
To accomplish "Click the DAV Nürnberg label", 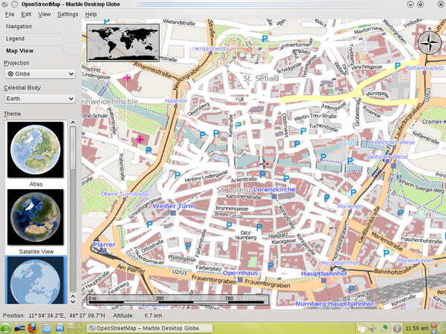I will (x=246, y=235).
